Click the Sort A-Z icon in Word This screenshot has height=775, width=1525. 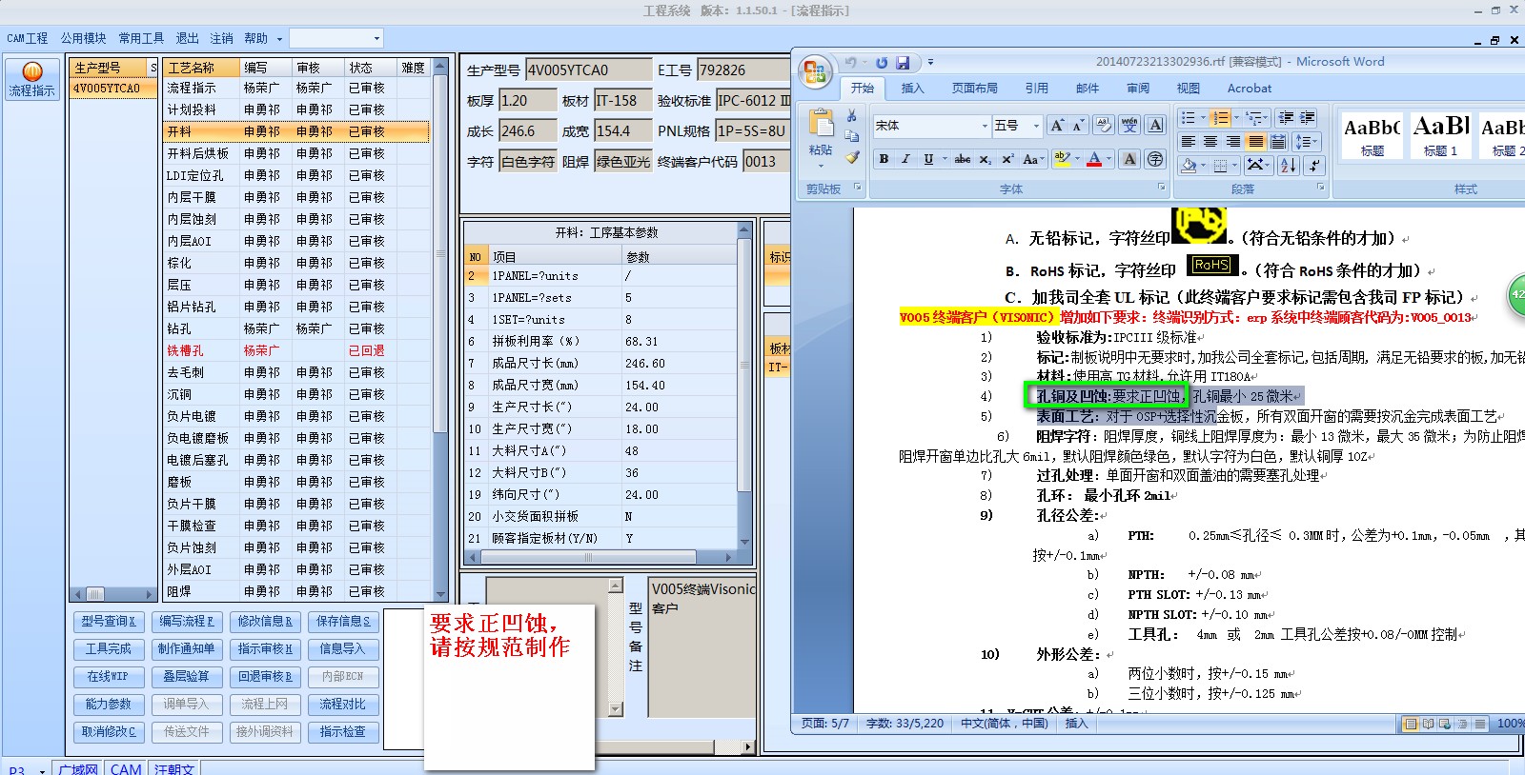1289,166
